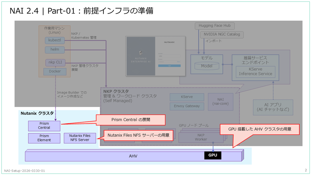
Task: Click the Nutanix Enterprise AI login screenshot
Action: (155, 56)
